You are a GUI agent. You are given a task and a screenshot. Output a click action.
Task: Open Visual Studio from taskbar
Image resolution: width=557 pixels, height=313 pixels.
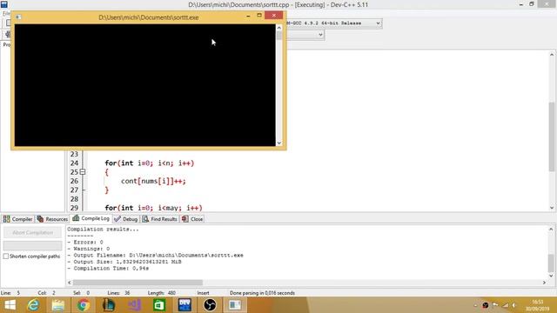coord(134,305)
